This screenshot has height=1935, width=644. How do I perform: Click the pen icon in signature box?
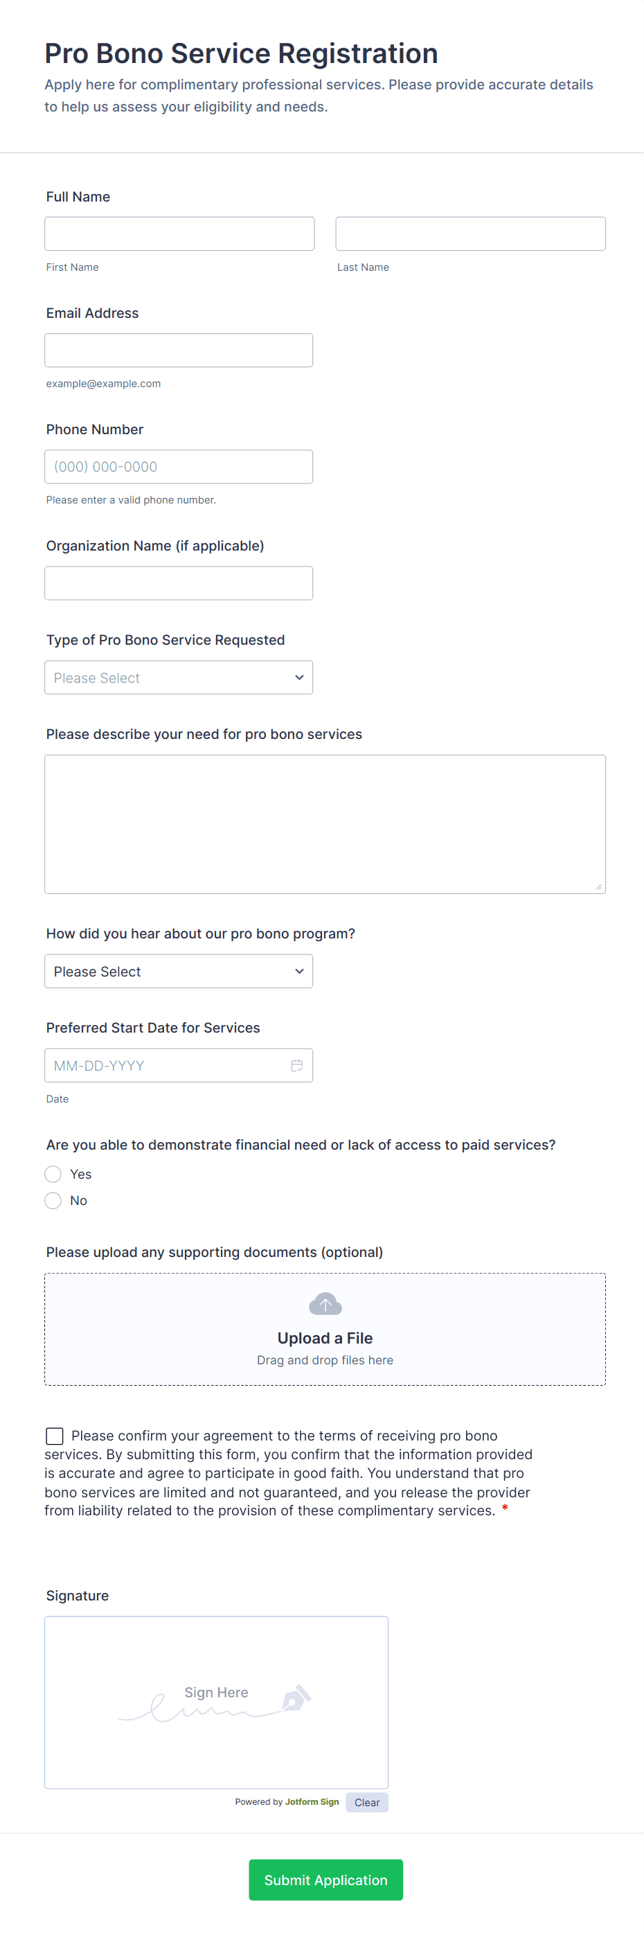click(296, 1697)
